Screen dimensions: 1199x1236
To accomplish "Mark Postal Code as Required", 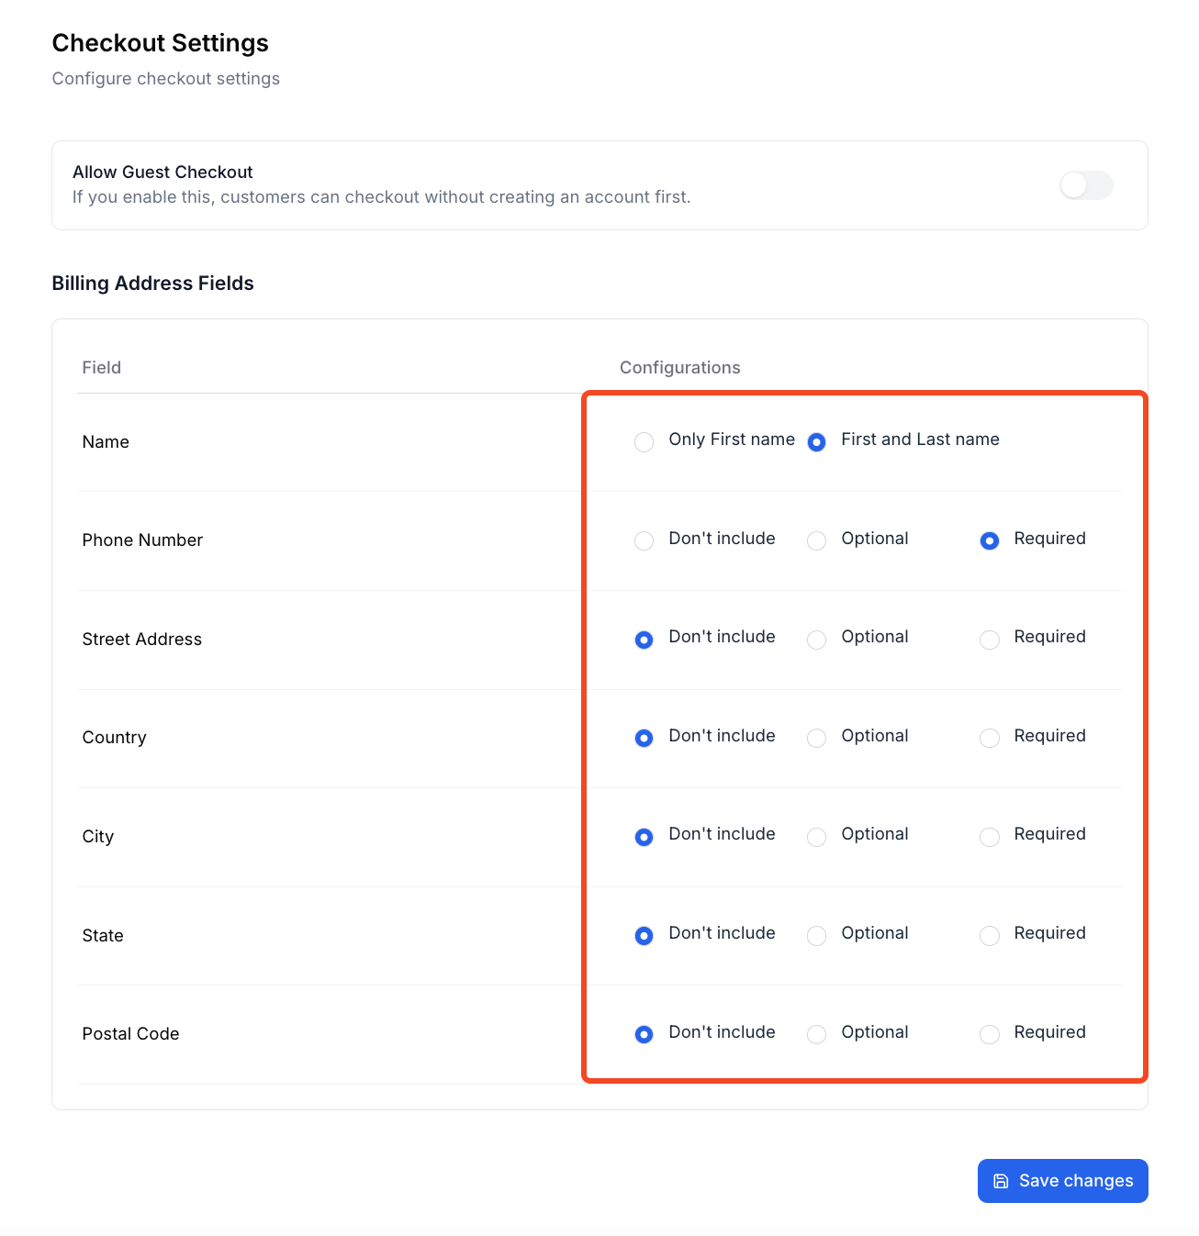I will (989, 1034).
